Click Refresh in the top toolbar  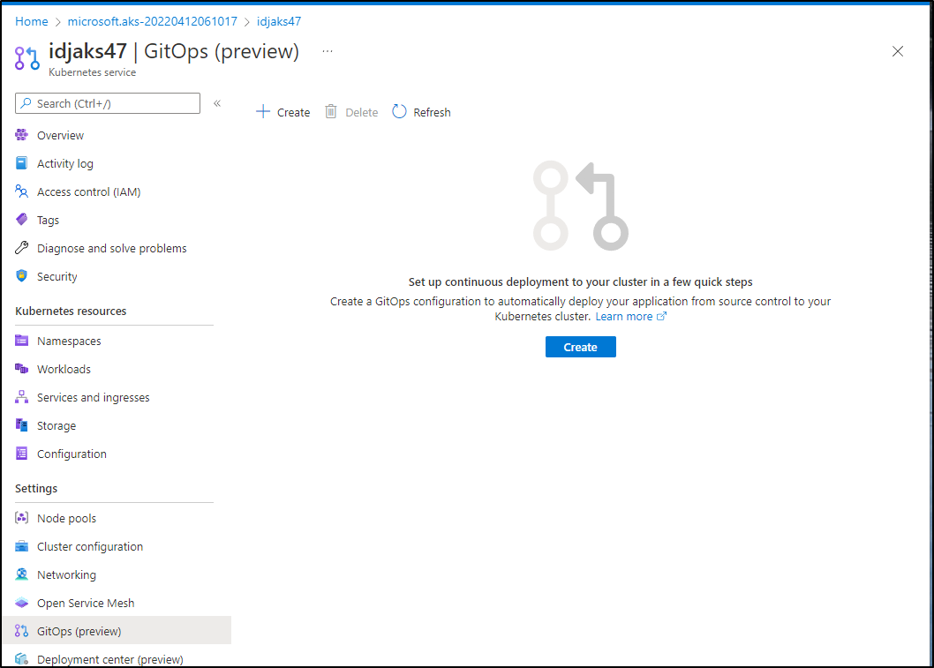(x=422, y=112)
